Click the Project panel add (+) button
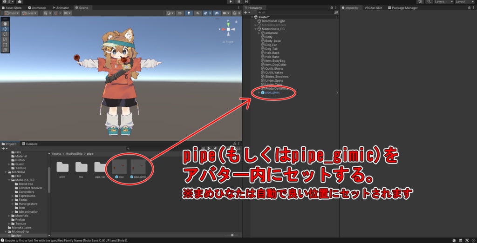The width and height of the screenshot is (477, 243). pyautogui.click(x=4, y=149)
